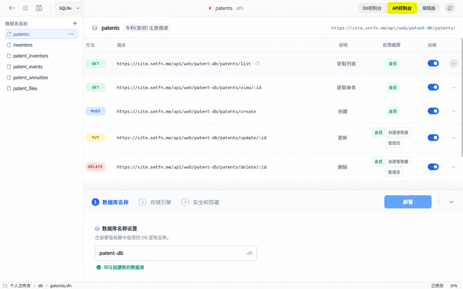Image resolution: width=463 pixels, height=289 pixels.
Task: Click the inventors table file icon
Action: (x=9, y=45)
